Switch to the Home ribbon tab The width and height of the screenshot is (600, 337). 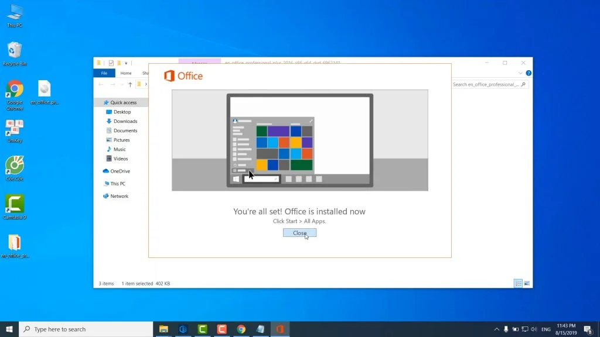[126, 73]
